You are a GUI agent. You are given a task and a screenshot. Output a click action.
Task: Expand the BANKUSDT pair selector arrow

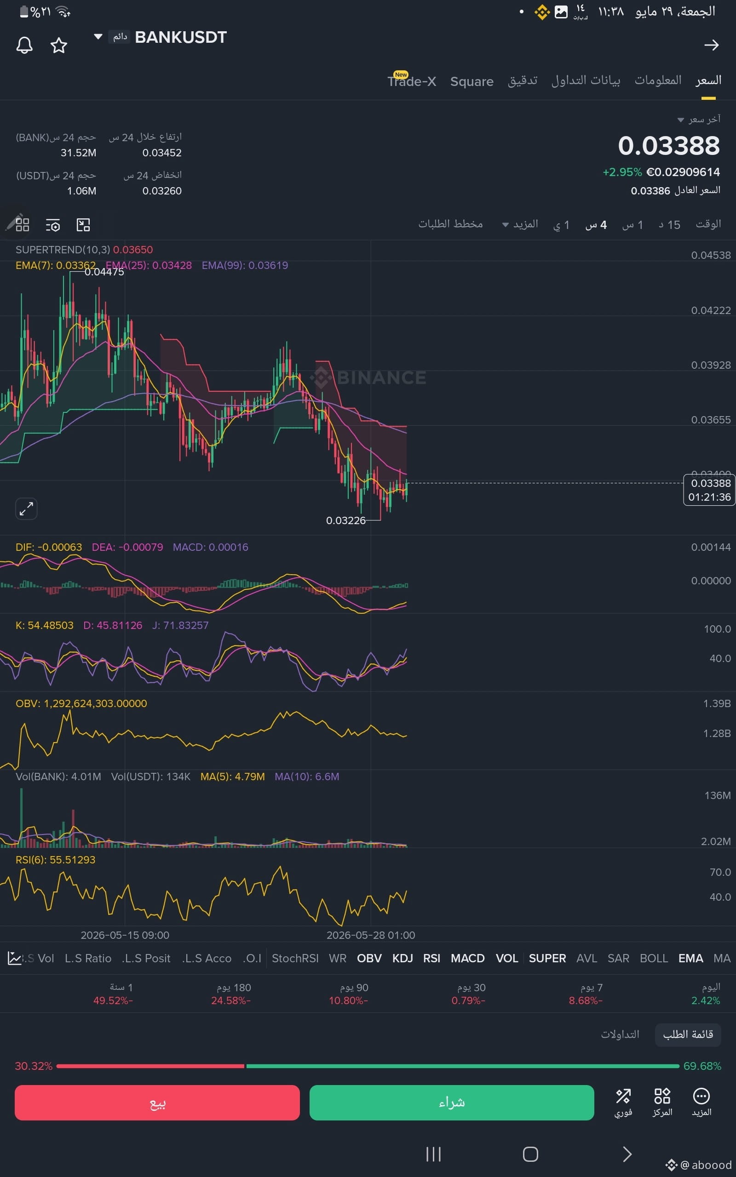(98, 36)
